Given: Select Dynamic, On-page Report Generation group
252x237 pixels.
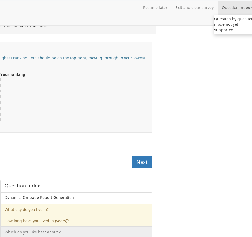Looking at the screenshot, I should point(39,198).
